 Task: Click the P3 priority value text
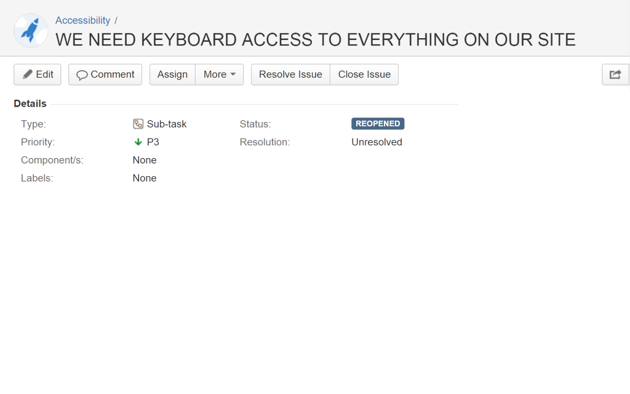153,142
